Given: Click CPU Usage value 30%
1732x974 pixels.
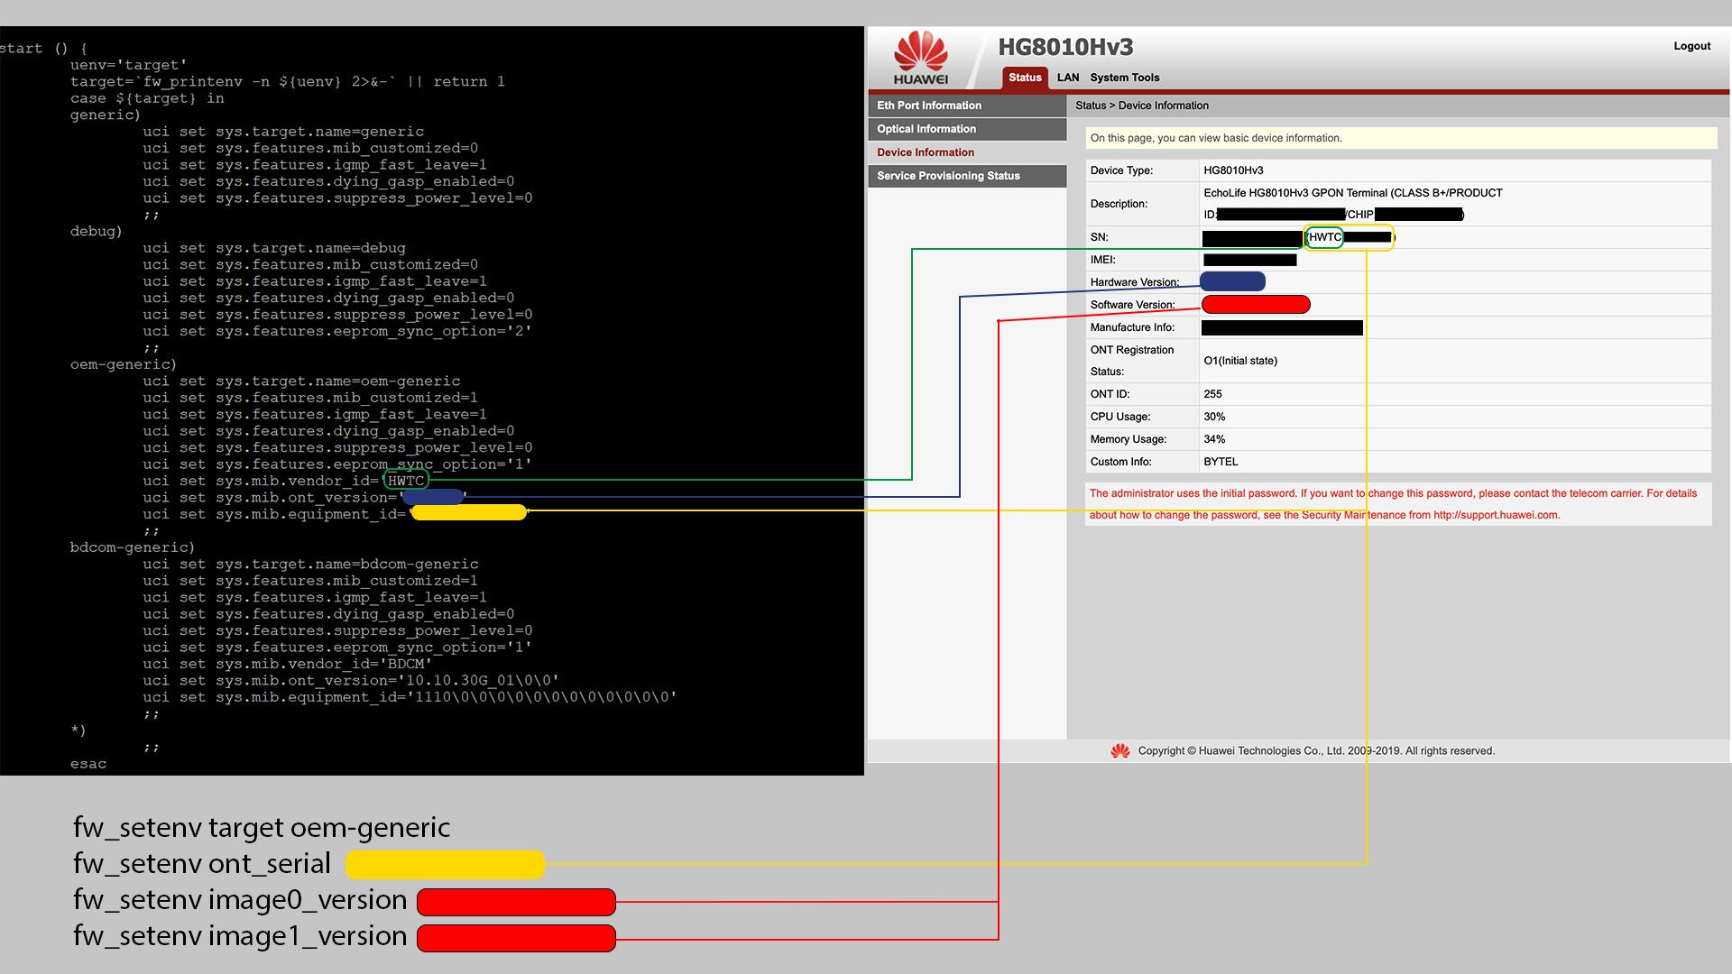Looking at the screenshot, I should [x=1214, y=417].
